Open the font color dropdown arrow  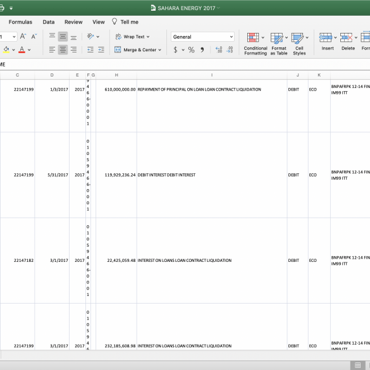(x=29, y=50)
